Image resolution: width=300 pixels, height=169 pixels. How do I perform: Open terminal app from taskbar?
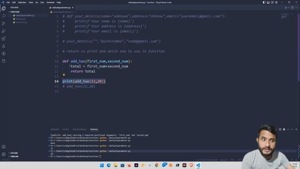[177, 165]
